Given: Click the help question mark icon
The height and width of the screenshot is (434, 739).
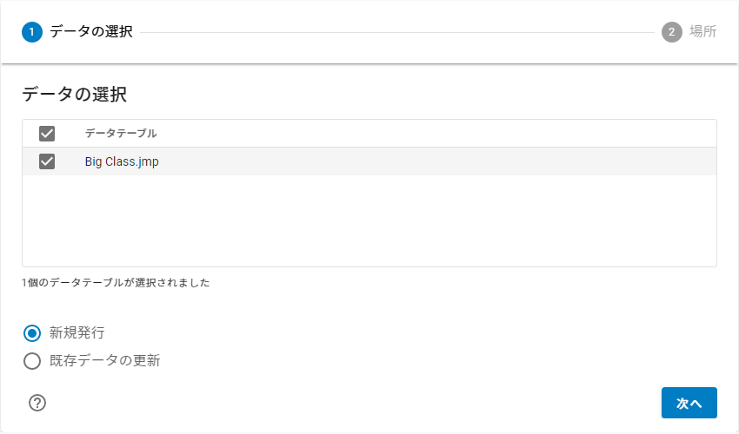Looking at the screenshot, I should tap(37, 403).
